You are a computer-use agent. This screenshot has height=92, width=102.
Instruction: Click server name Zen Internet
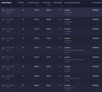click(x=69, y=88)
